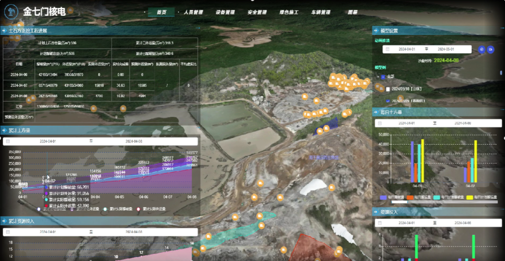Screen dimensions: 505x261
Task: Open the 安全管理 menu tab
Action: 257,13
